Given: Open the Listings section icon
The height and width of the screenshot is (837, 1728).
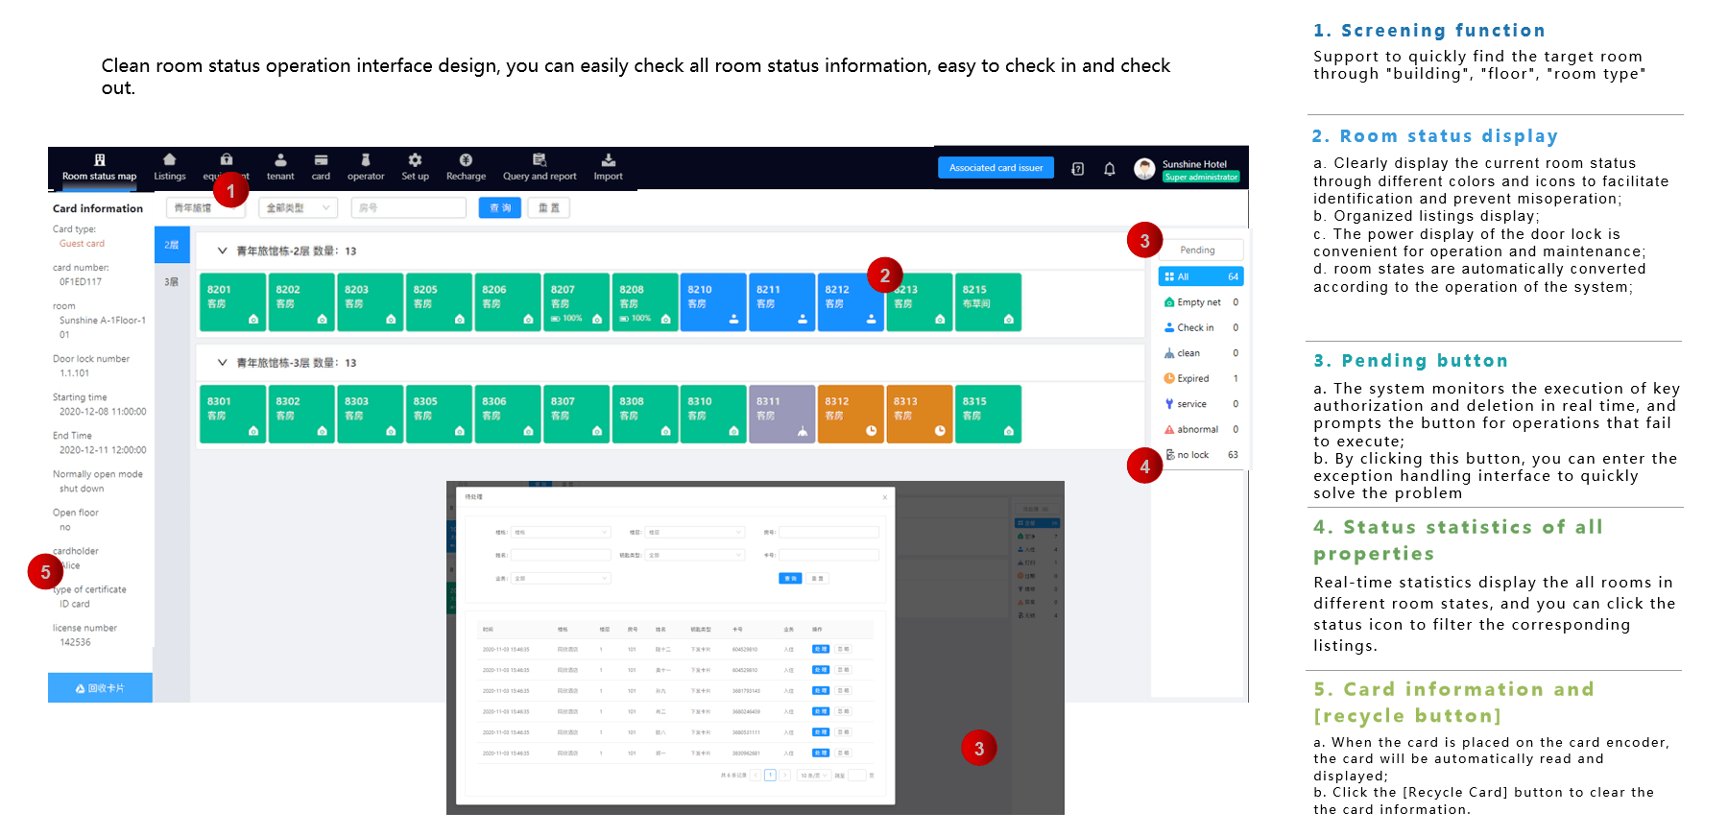Looking at the screenshot, I should [170, 160].
